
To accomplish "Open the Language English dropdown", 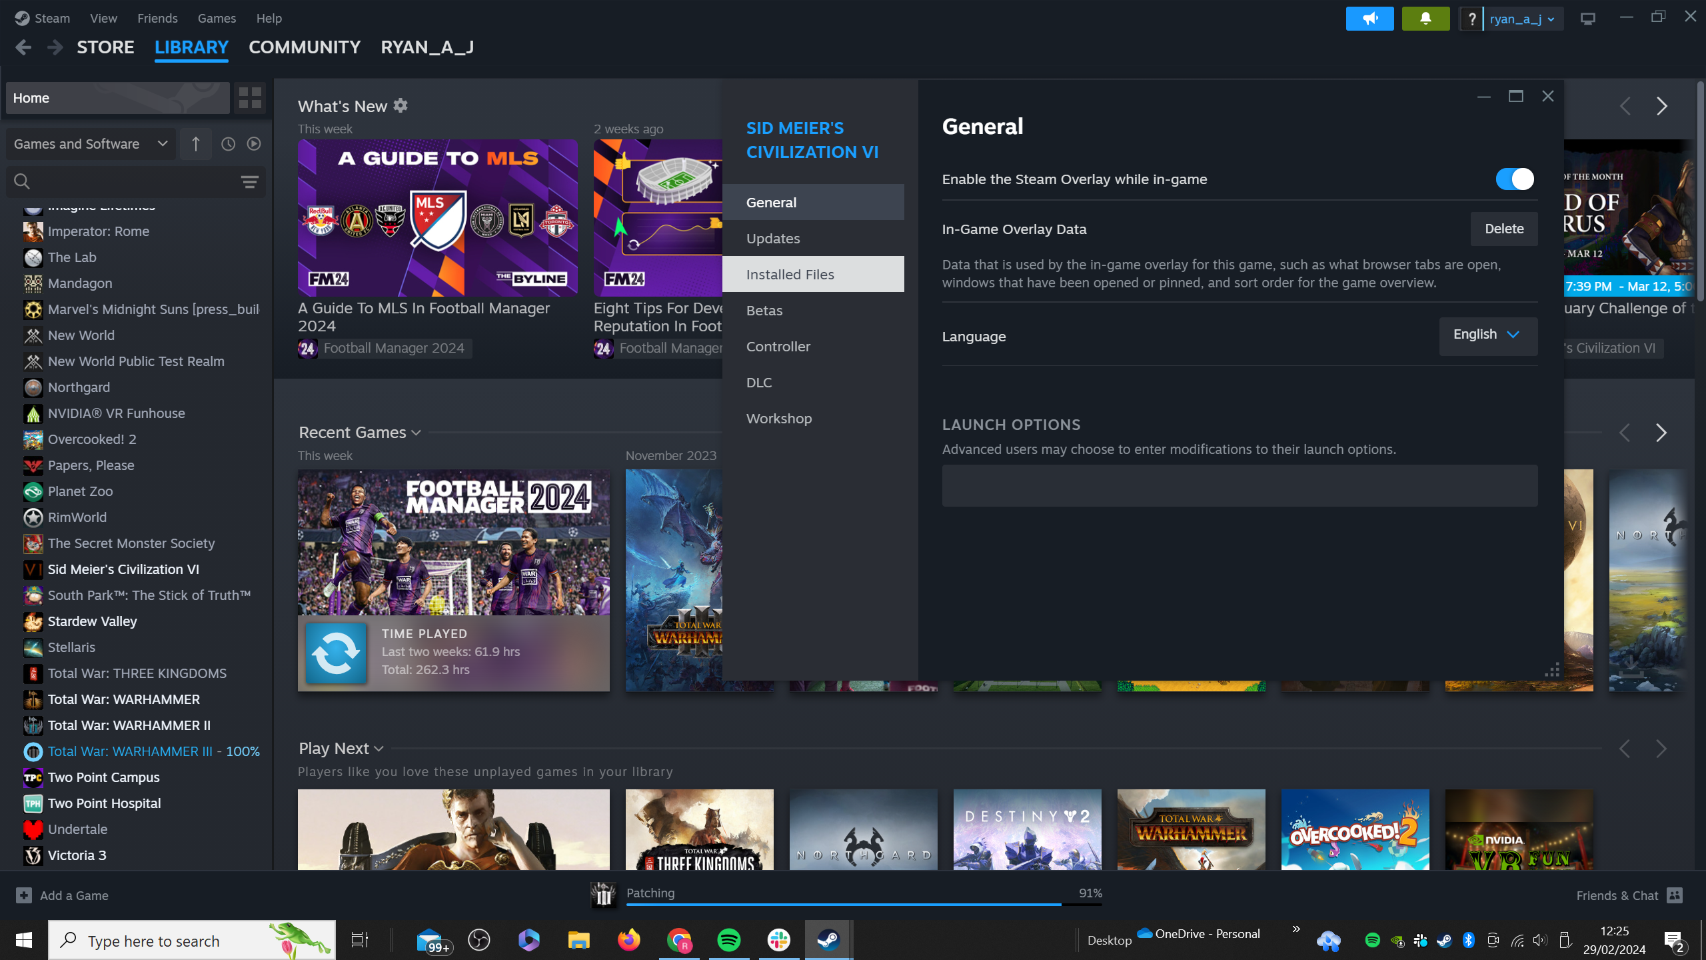I will coord(1488,335).
